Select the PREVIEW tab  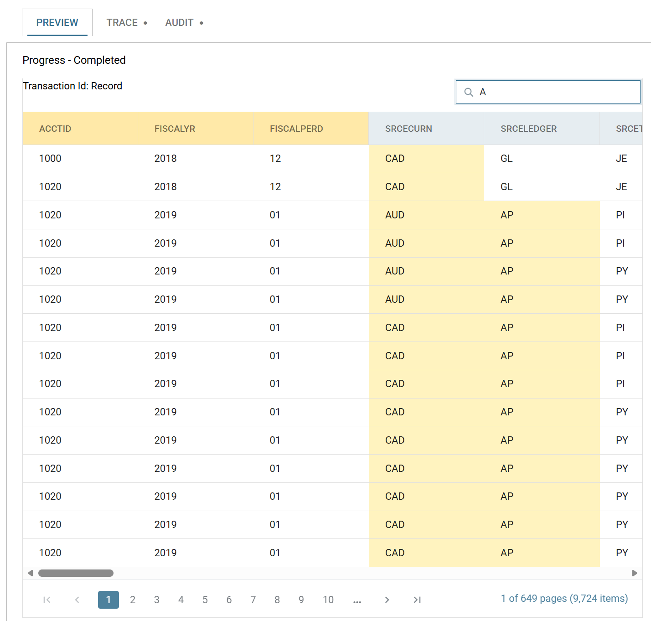click(57, 22)
